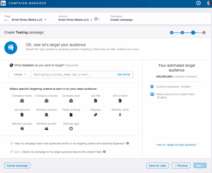The image size is (212, 173).
Task: Click Campaign Manager header title
Action: click(27, 3)
